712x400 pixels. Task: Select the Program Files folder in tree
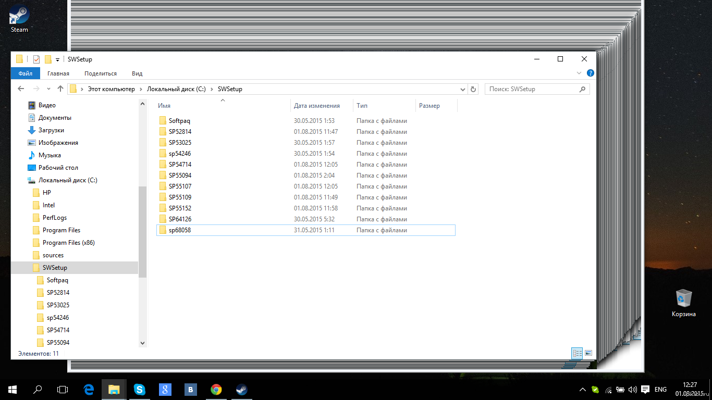pos(61,230)
